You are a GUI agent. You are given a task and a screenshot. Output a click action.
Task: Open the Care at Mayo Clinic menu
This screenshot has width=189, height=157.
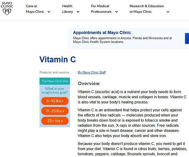(x=35, y=9)
